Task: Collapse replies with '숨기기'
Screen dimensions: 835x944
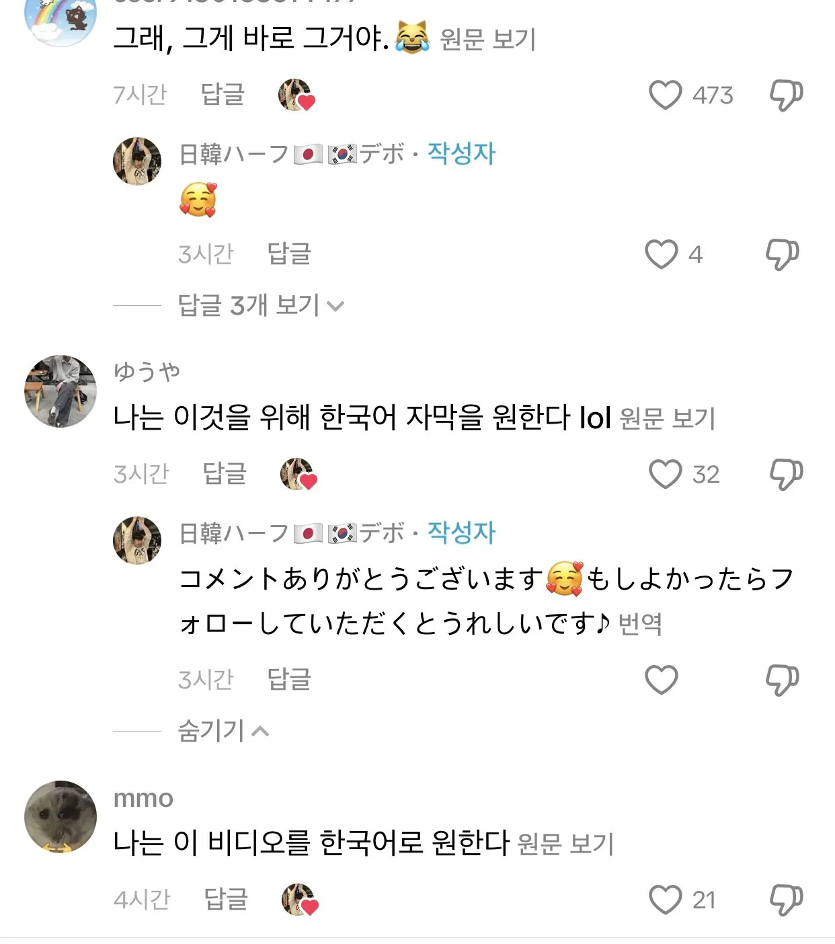Action: pos(223,731)
